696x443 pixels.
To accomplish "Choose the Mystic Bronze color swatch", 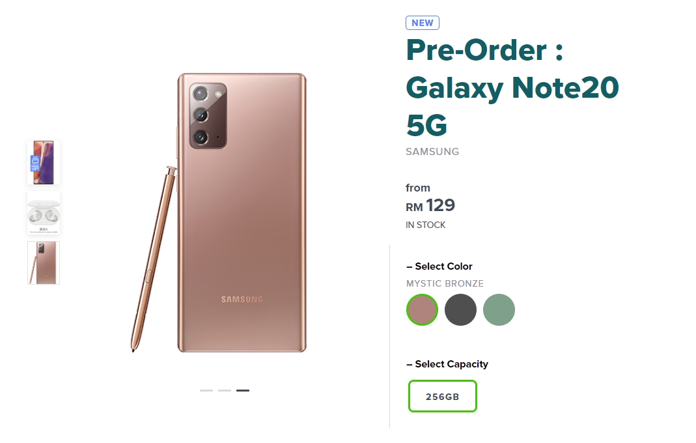I will [x=423, y=309].
